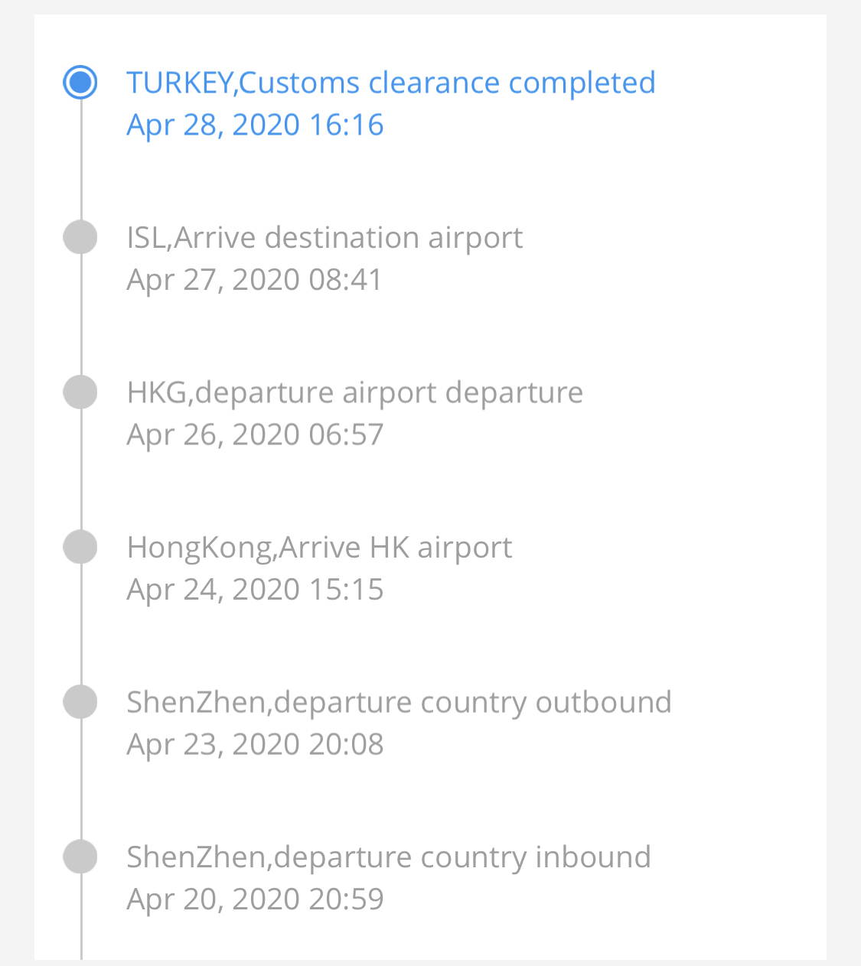861x966 pixels.
Task: Click the 'Apr 24, 2020 15:15' timestamp
Action: pyautogui.click(x=255, y=590)
